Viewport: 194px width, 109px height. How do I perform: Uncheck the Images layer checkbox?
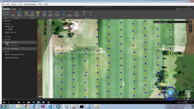pyautogui.click(x=6, y=26)
